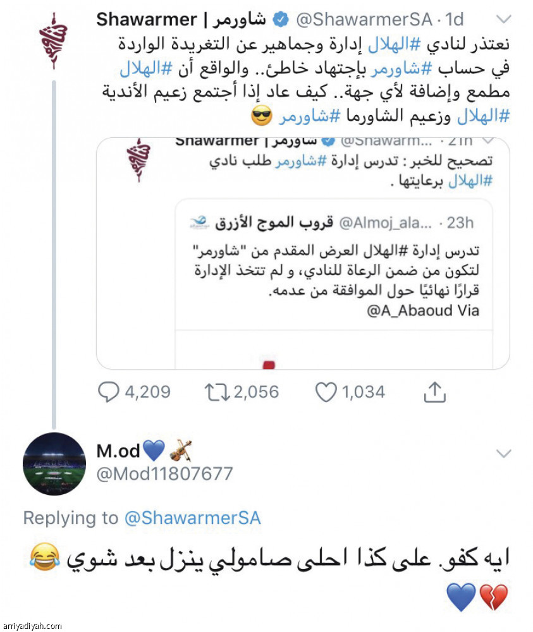Viewport: 533px width, 632px height.
Task: Click the @Mod11807677 handle
Action: [x=166, y=471]
